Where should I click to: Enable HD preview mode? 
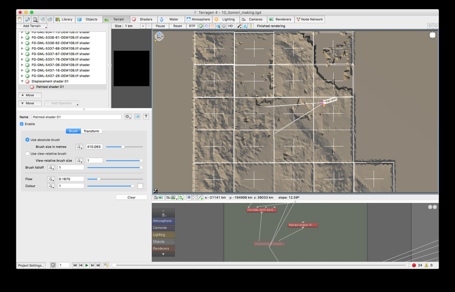pyautogui.click(x=230, y=26)
